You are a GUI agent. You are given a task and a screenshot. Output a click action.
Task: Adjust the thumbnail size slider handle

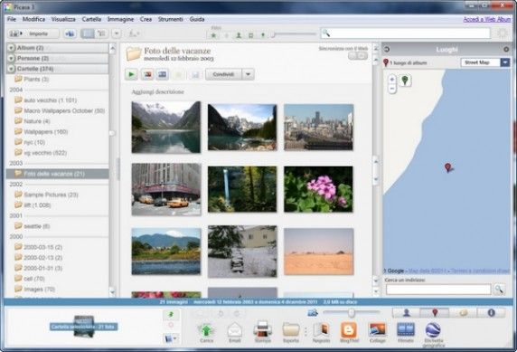click(352, 312)
